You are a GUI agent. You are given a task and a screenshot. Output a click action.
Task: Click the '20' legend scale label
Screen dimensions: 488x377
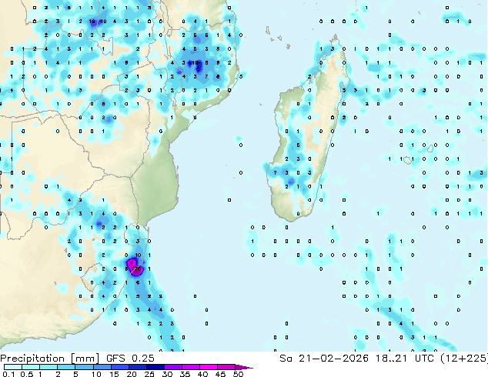(x=132, y=374)
